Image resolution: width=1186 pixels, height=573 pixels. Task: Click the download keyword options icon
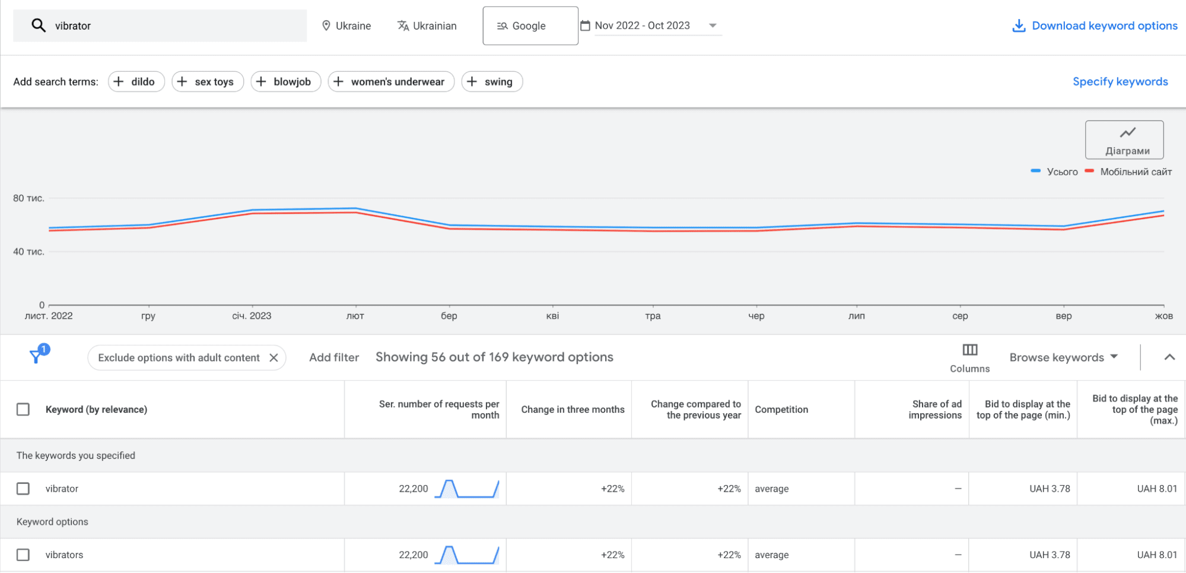click(1019, 26)
